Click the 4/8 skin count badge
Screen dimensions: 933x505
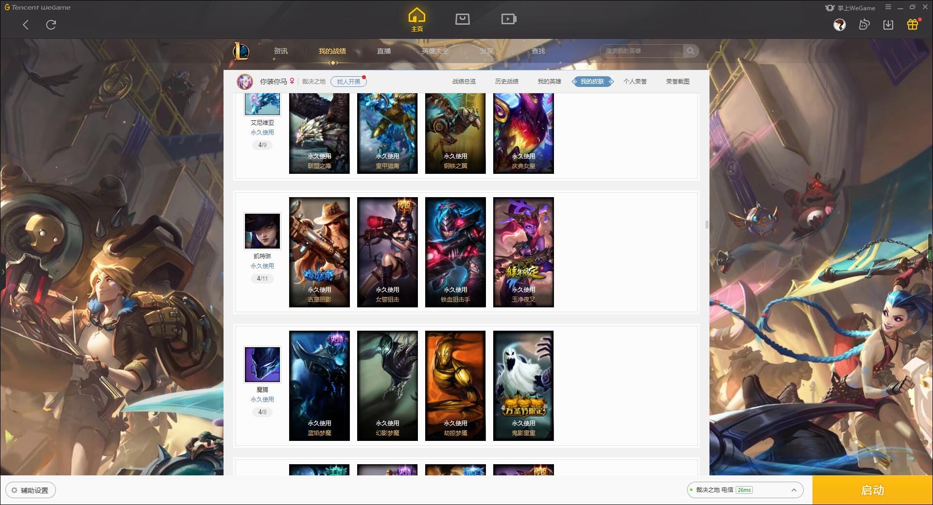click(262, 412)
